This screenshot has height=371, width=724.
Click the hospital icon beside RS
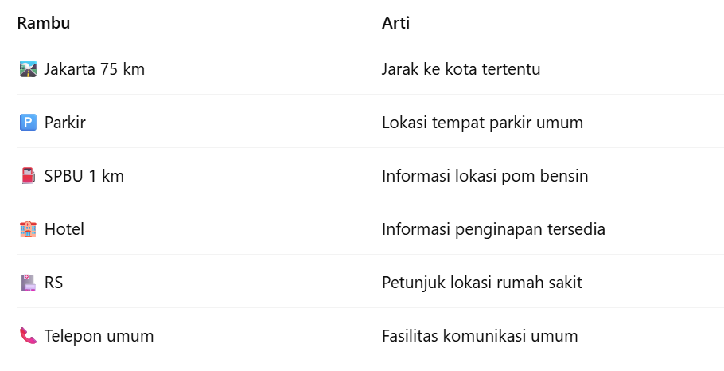[x=28, y=283]
